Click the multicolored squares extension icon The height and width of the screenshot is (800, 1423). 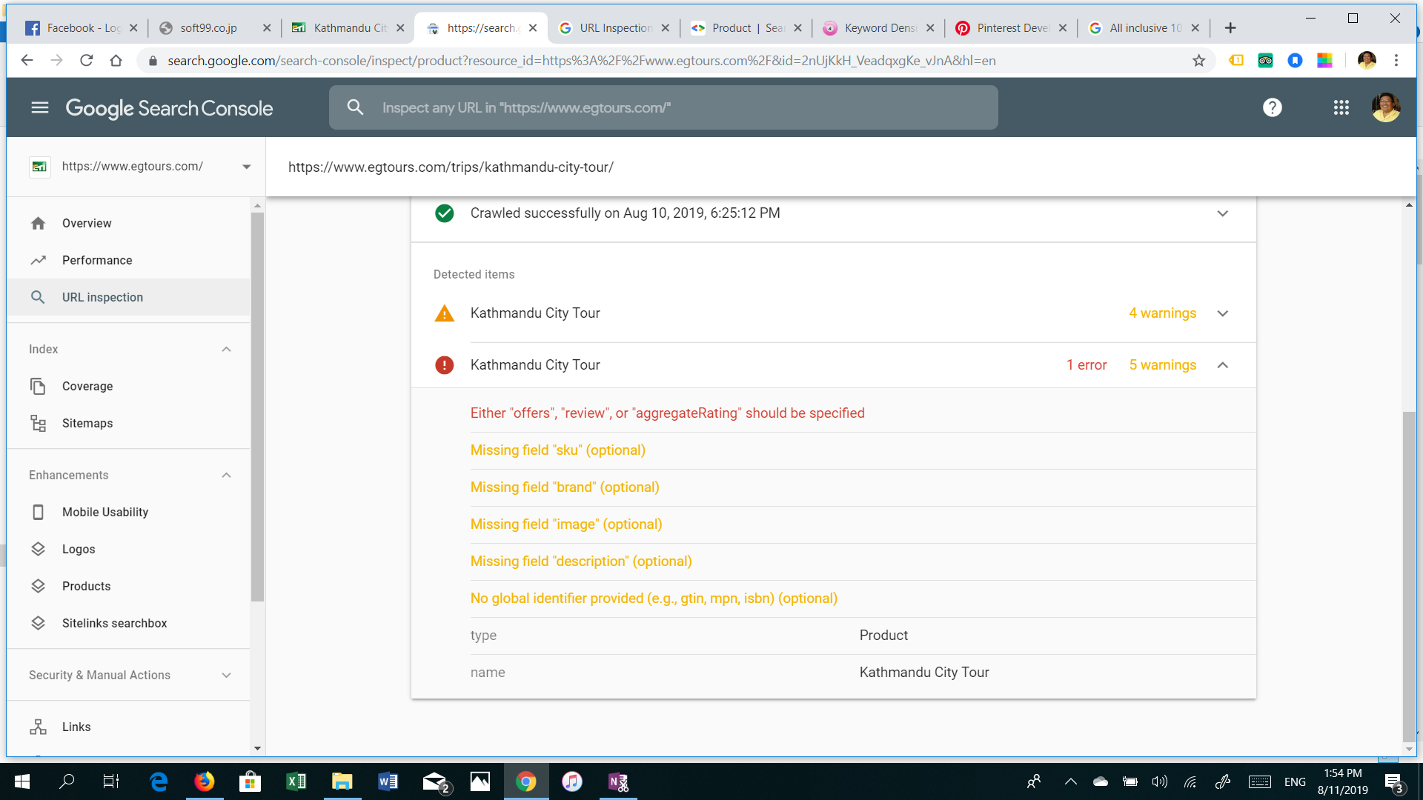[x=1324, y=61]
